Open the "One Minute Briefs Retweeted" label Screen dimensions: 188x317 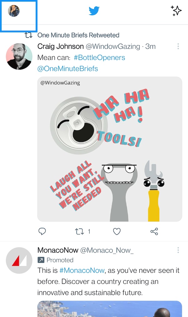point(78,35)
